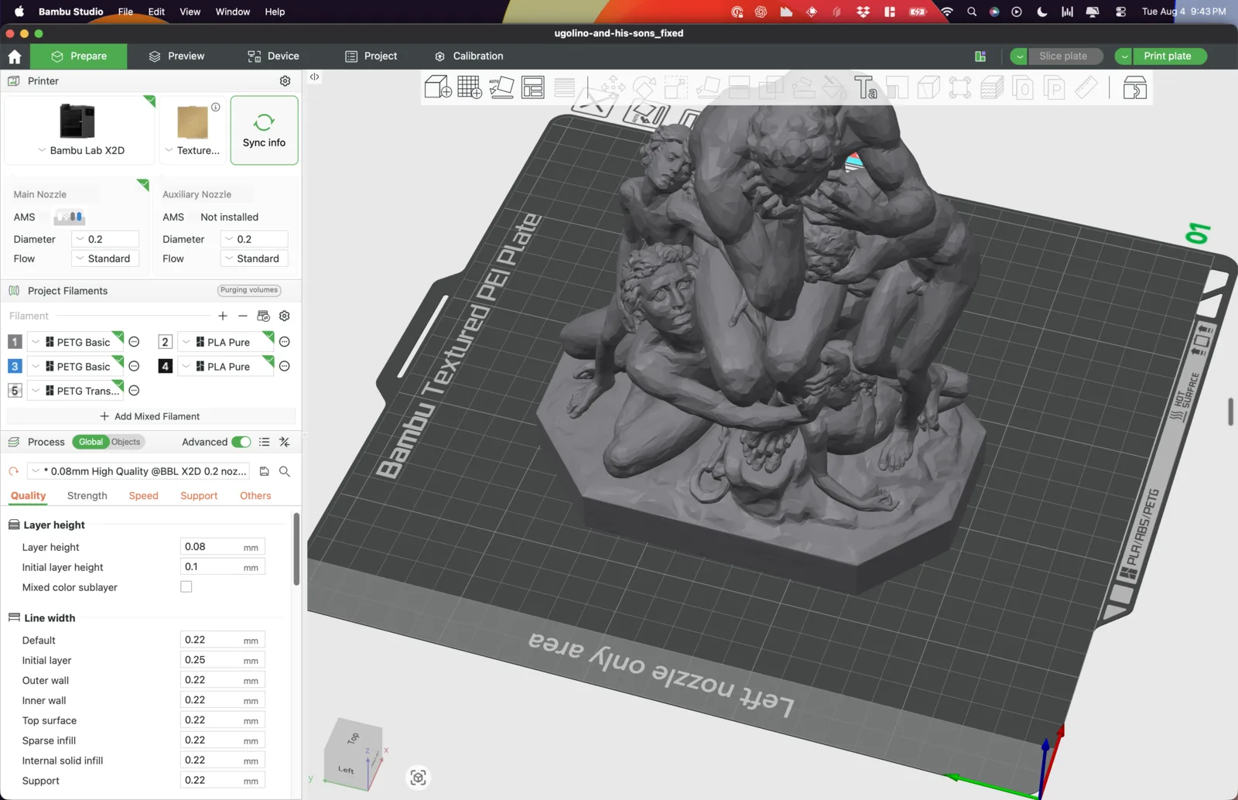Click the Slice plate button
The height and width of the screenshot is (800, 1238).
(1065, 56)
